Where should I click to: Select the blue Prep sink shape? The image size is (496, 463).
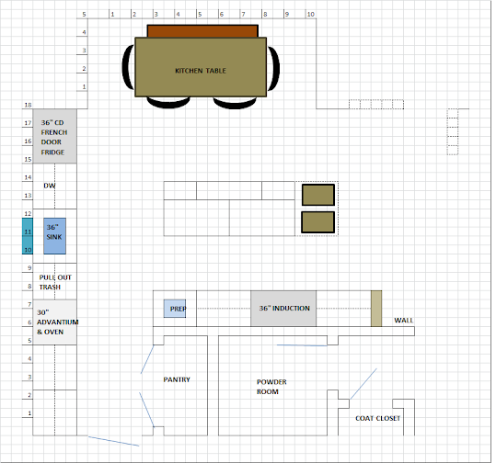pos(175,309)
